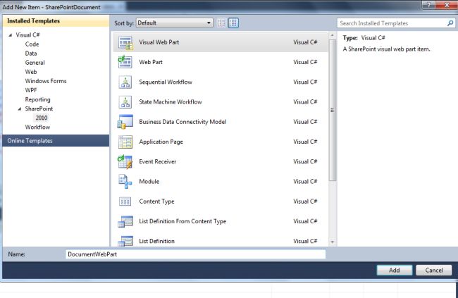Click the search magnifier icon

coord(450,23)
